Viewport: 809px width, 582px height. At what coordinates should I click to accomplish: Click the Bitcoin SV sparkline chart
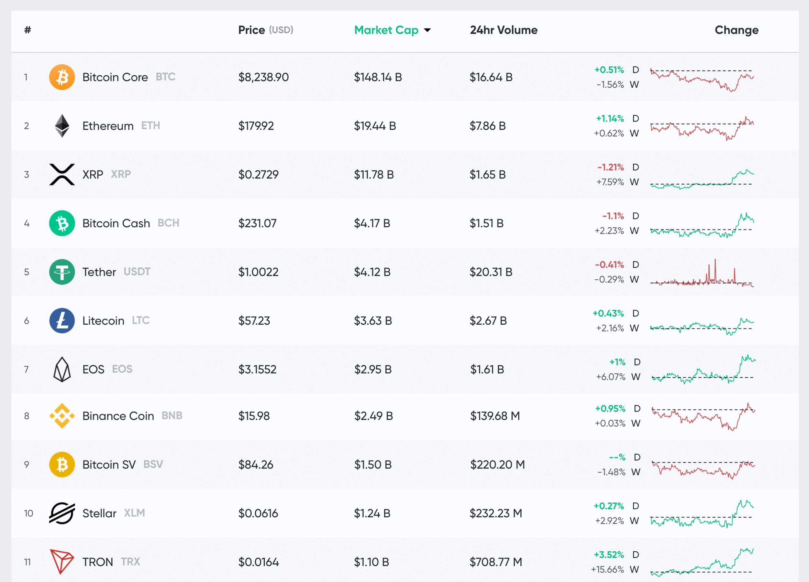click(704, 469)
